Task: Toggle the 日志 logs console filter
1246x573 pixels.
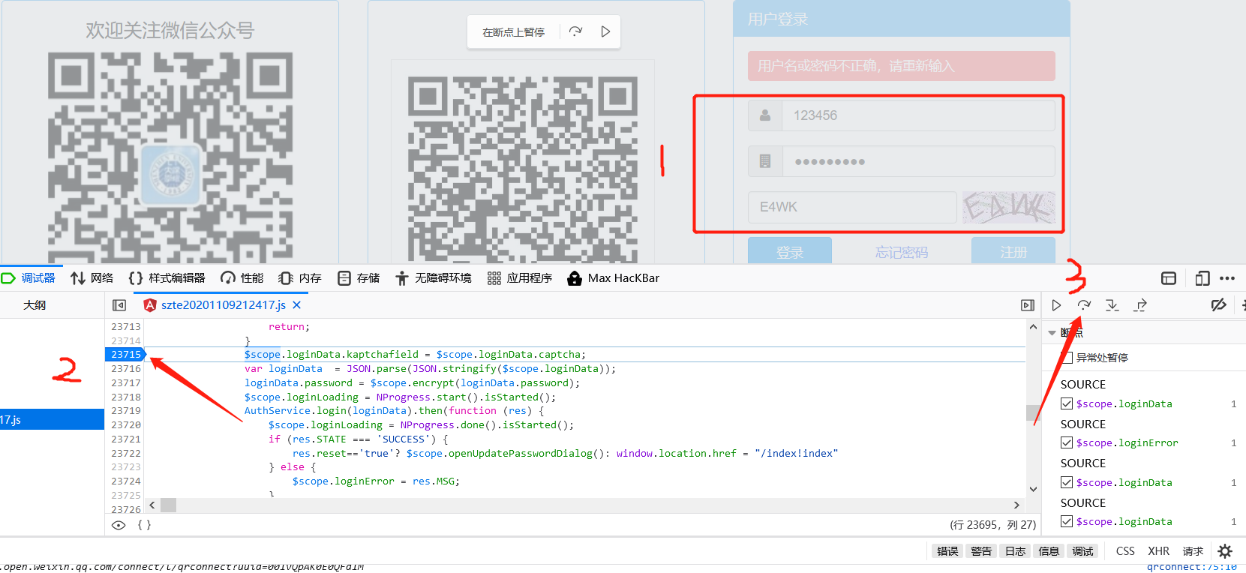Action: pos(1015,551)
